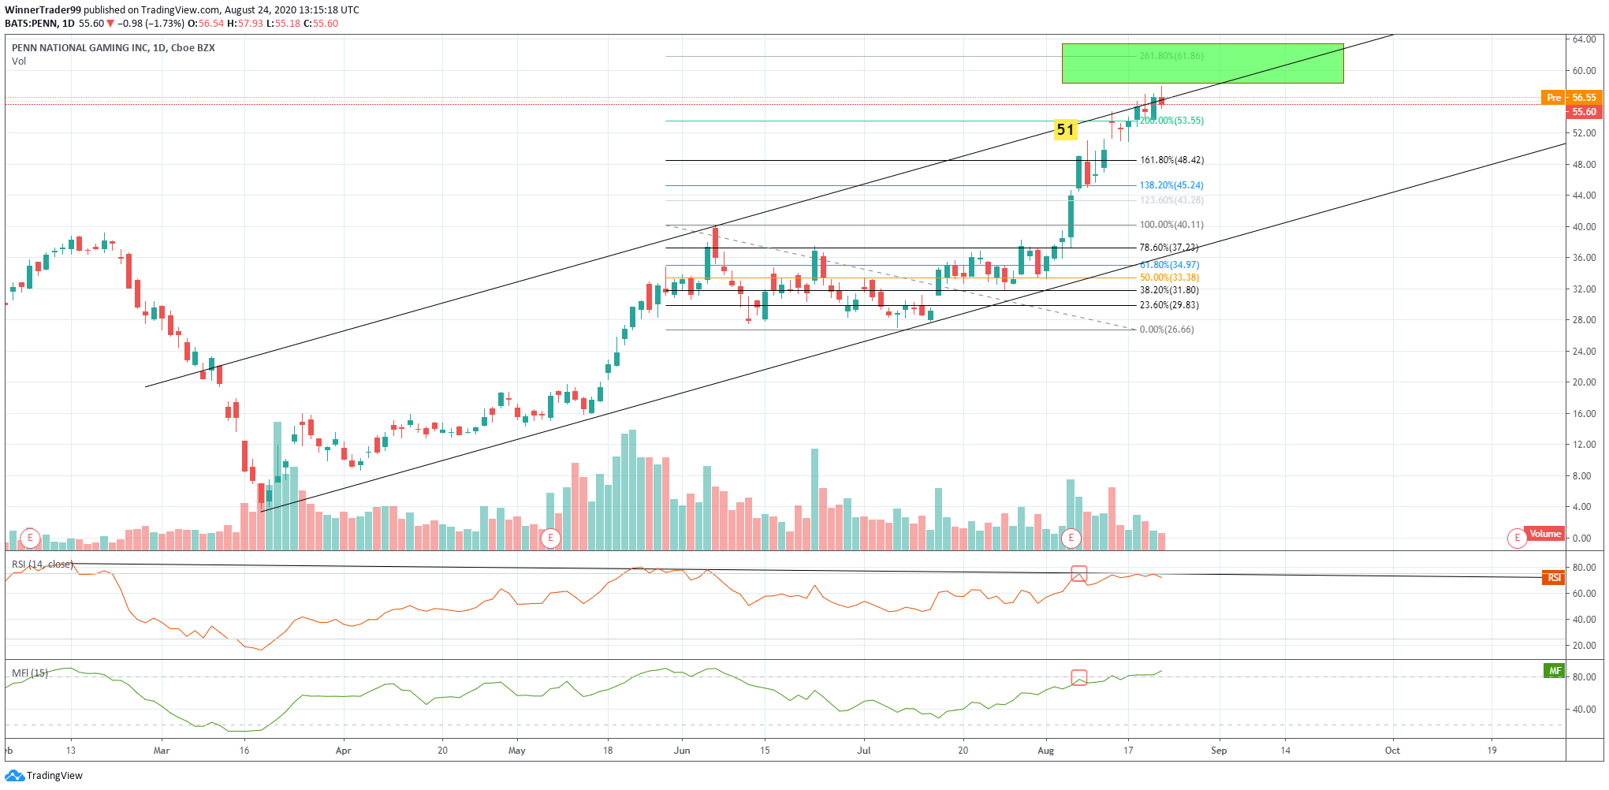Click the yellow 51 price note
Viewport: 1609px width, 790px height.
coord(1065,129)
